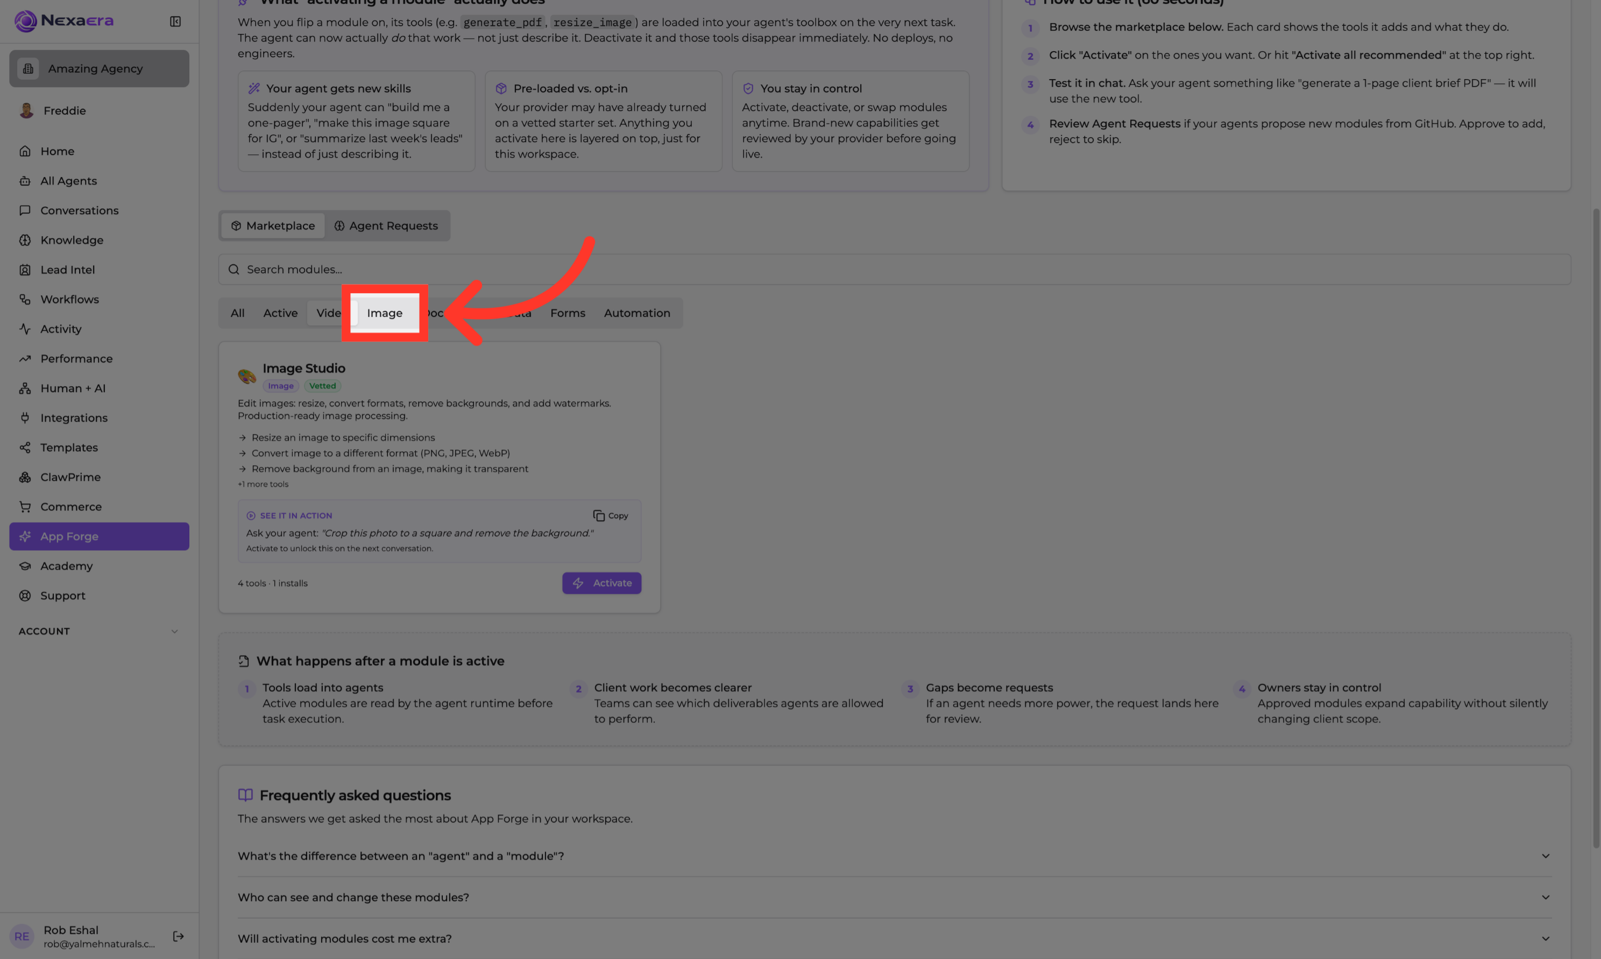Click the Home sidebar icon
1601x959 pixels.
(x=25, y=151)
